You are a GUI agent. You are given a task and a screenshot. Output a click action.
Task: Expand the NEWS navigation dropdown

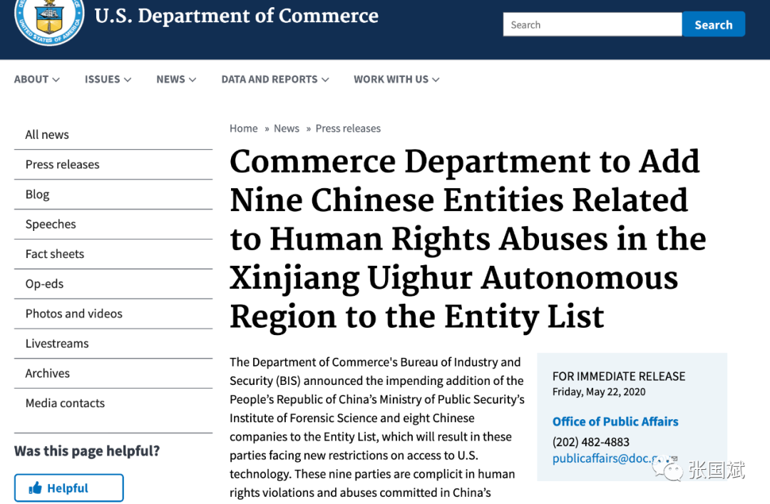[x=176, y=79]
